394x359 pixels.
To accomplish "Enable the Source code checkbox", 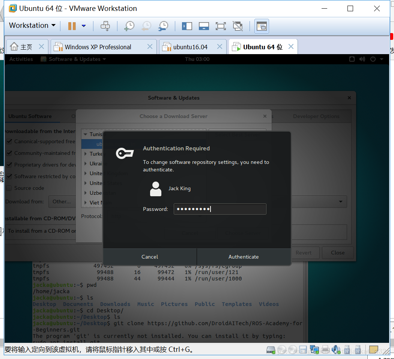I will (x=9, y=188).
